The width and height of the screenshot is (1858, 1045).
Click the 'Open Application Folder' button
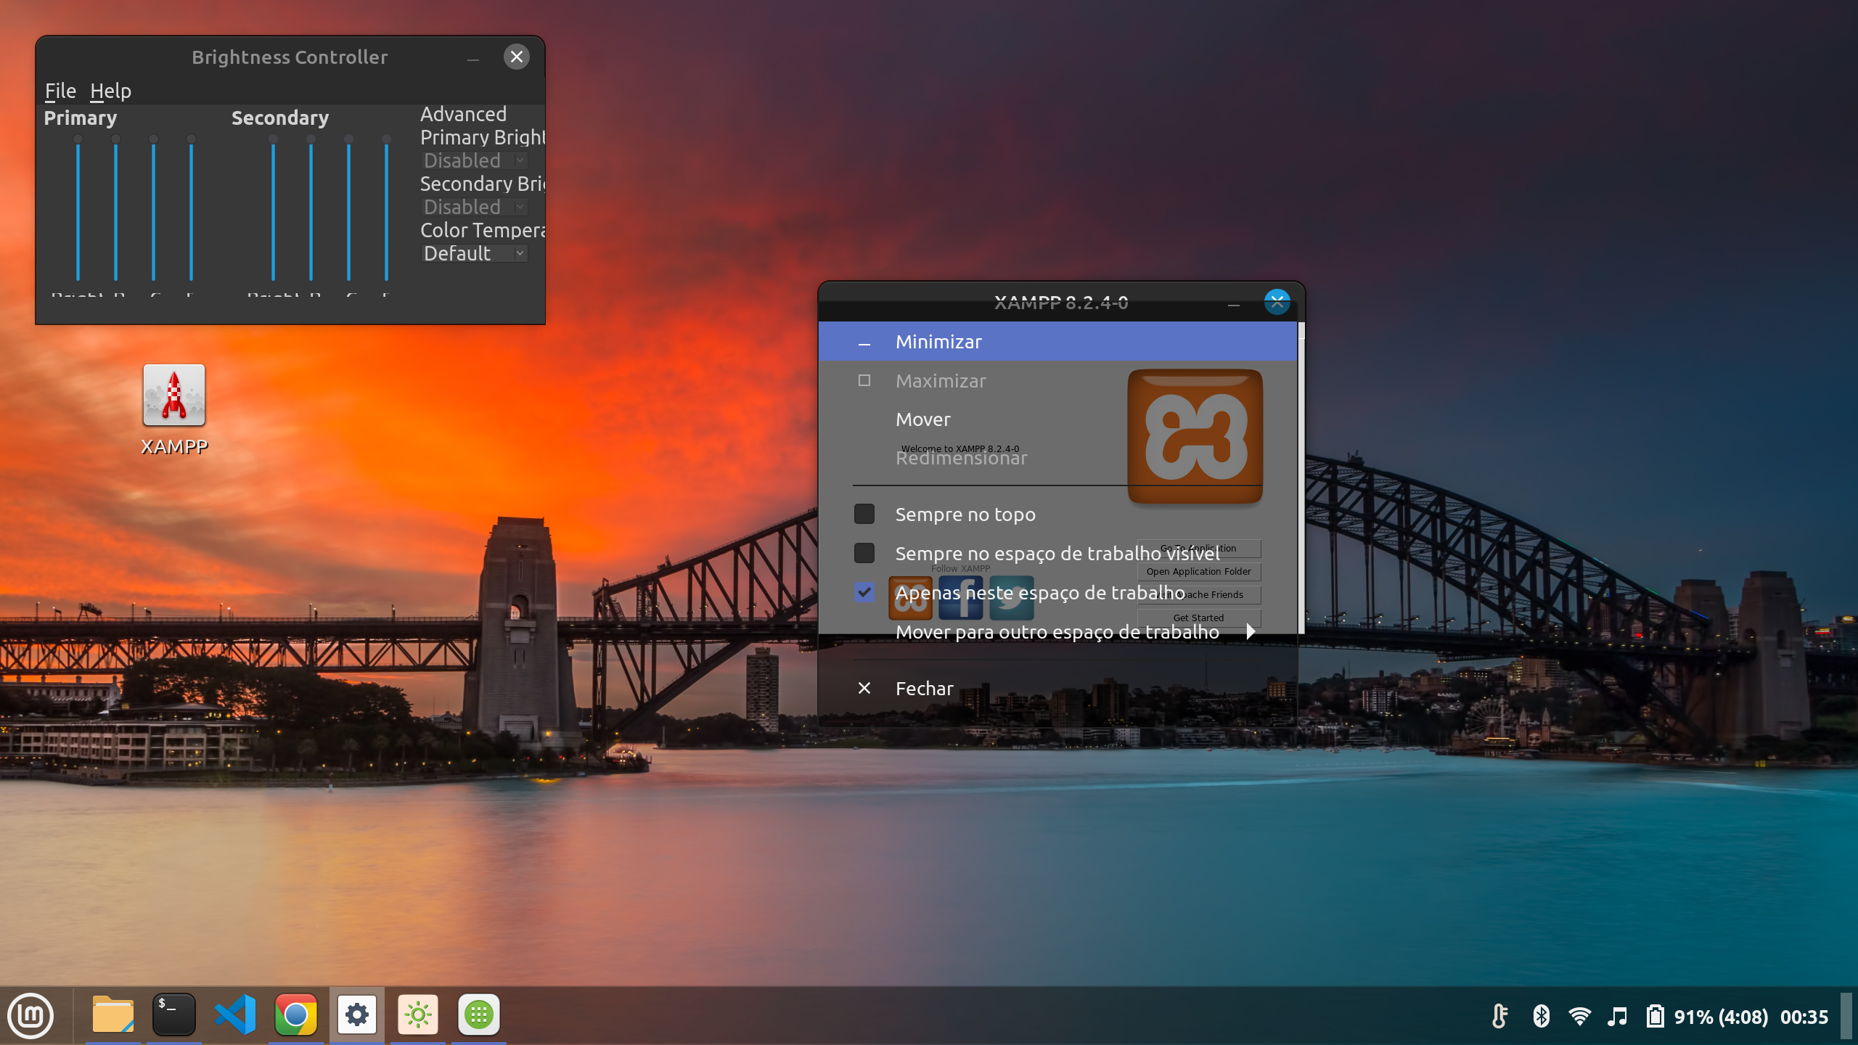tap(1198, 571)
